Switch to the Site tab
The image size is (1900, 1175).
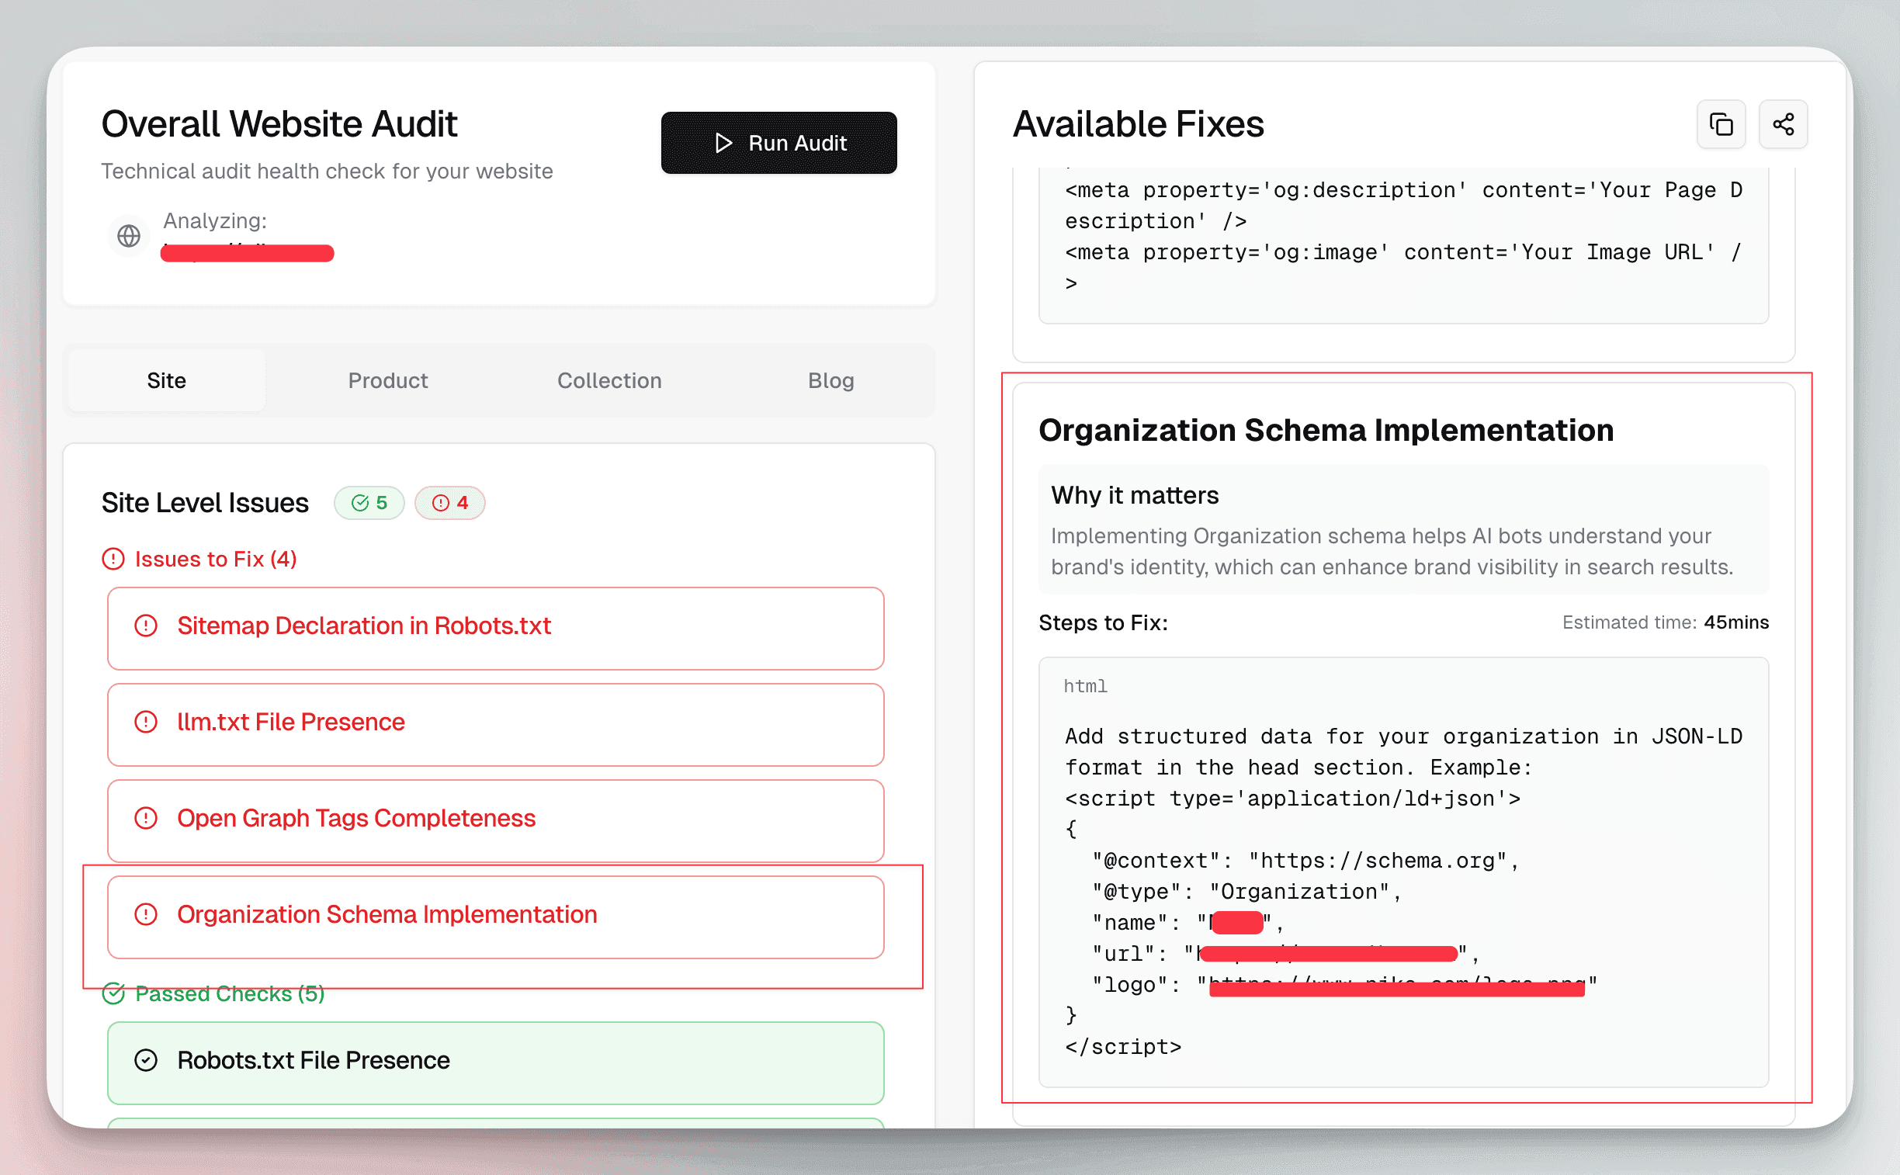pos(166,380)
